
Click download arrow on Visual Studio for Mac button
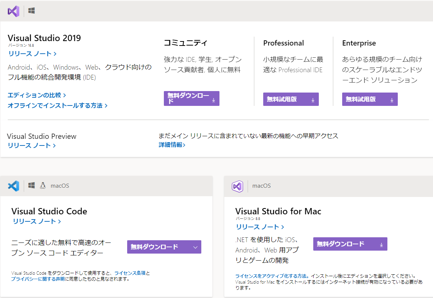[381, 245]
